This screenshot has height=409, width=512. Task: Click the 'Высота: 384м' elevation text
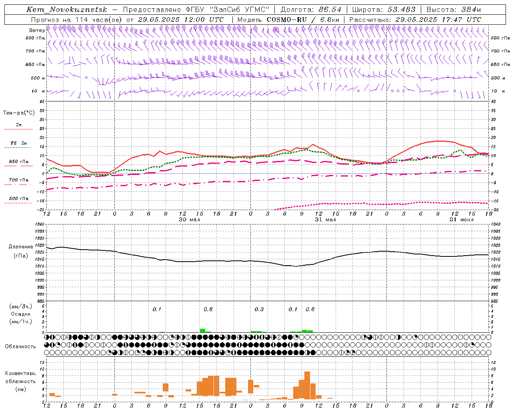click(454, 10)
